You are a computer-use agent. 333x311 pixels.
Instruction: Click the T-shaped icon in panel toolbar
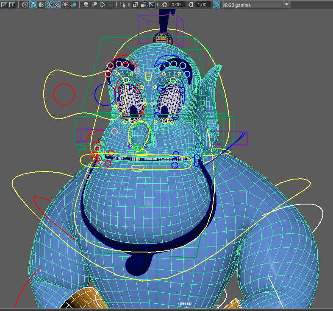(12, 5)
